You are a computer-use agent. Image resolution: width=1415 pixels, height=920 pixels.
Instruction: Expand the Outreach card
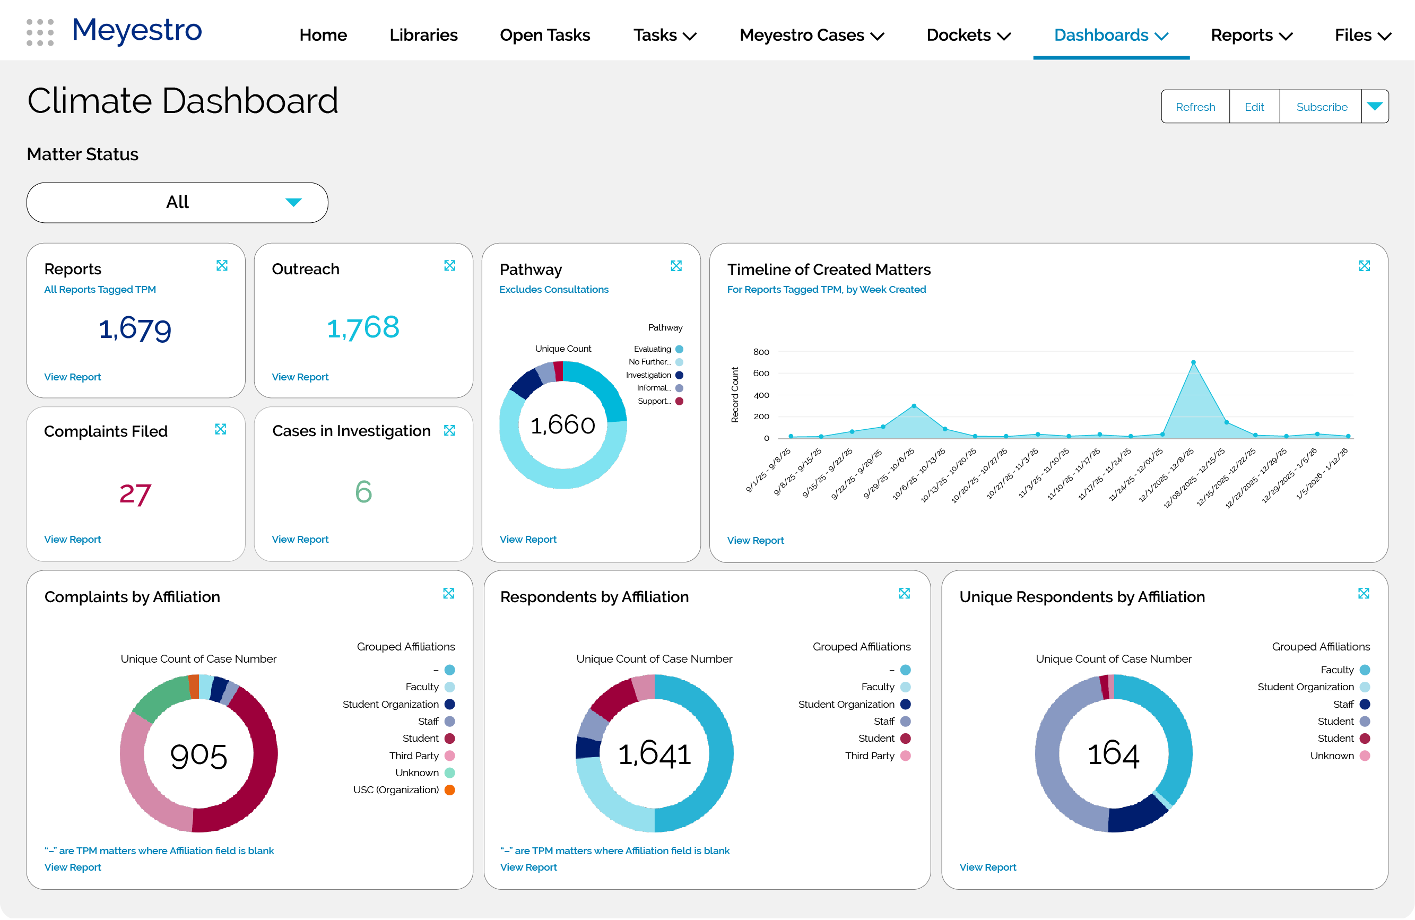449,265
